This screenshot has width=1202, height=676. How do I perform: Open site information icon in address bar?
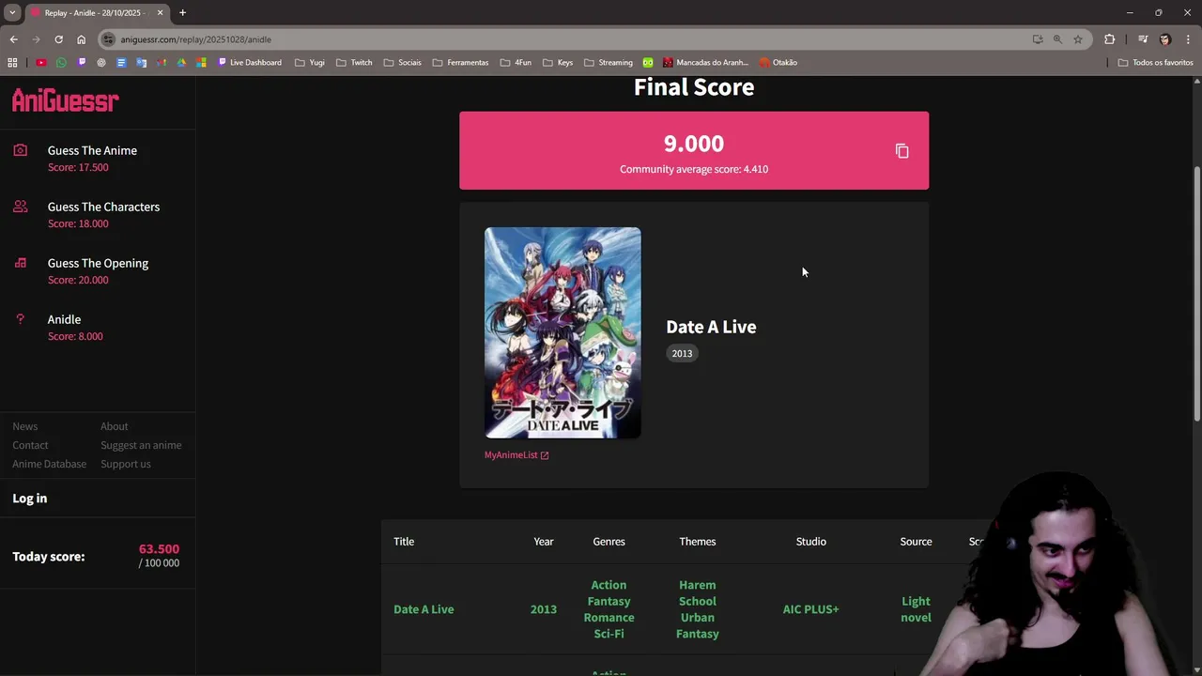pos(109,39)
